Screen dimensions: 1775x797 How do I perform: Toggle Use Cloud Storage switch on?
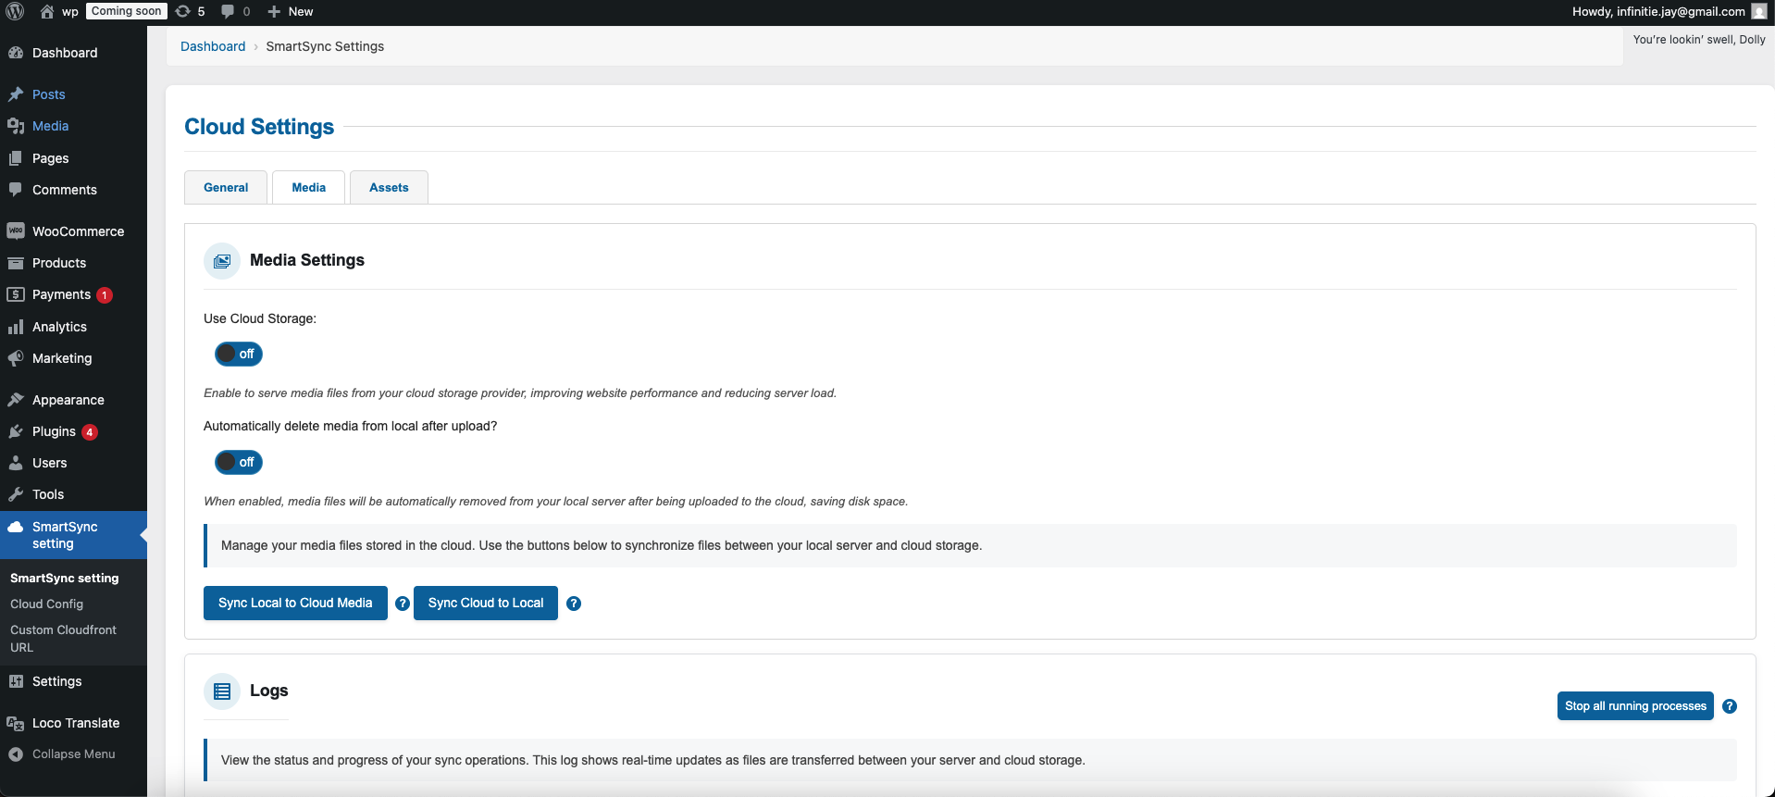pos(239,354)
